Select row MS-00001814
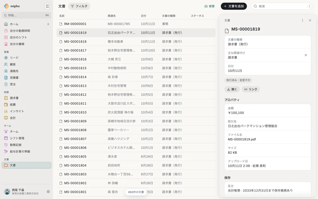This screenshot has width=318, height=199. click(x=136, y=77)
